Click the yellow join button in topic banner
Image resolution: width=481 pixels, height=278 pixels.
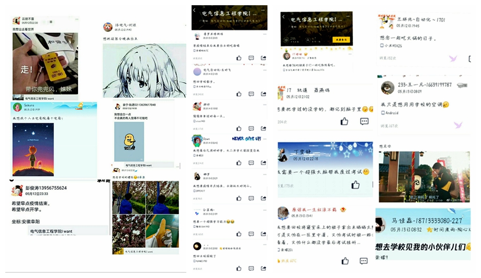click(x=341, y=40)
